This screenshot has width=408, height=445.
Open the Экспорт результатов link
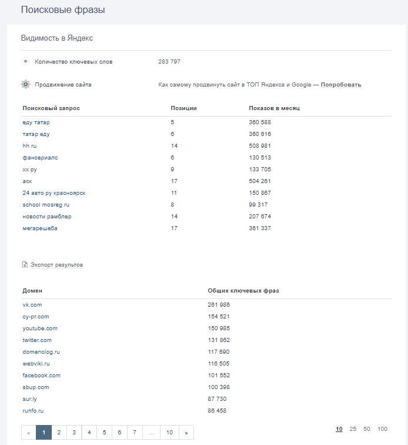coord(56,265)
